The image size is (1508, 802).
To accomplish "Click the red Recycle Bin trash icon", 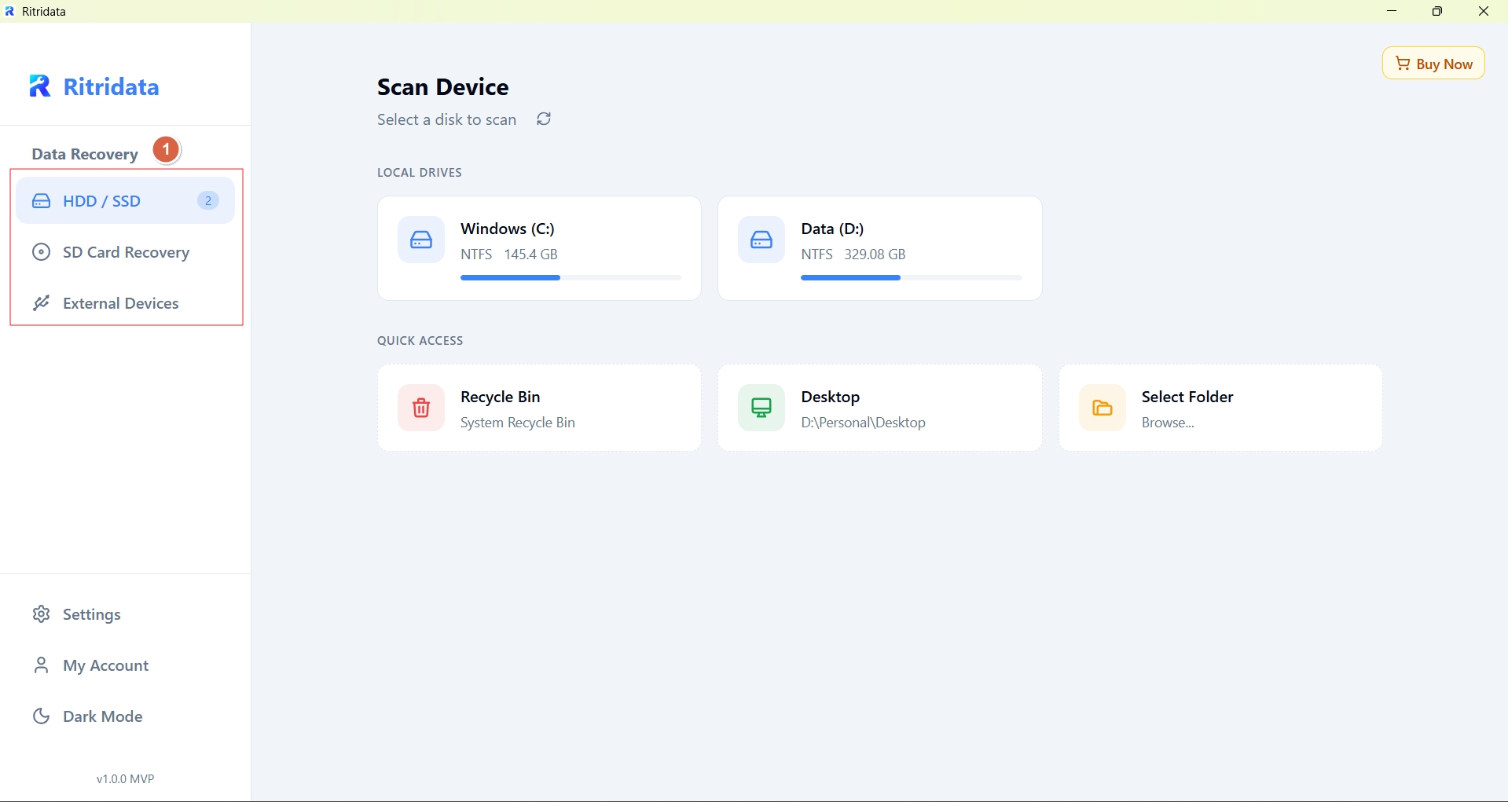I will [421, 408].
